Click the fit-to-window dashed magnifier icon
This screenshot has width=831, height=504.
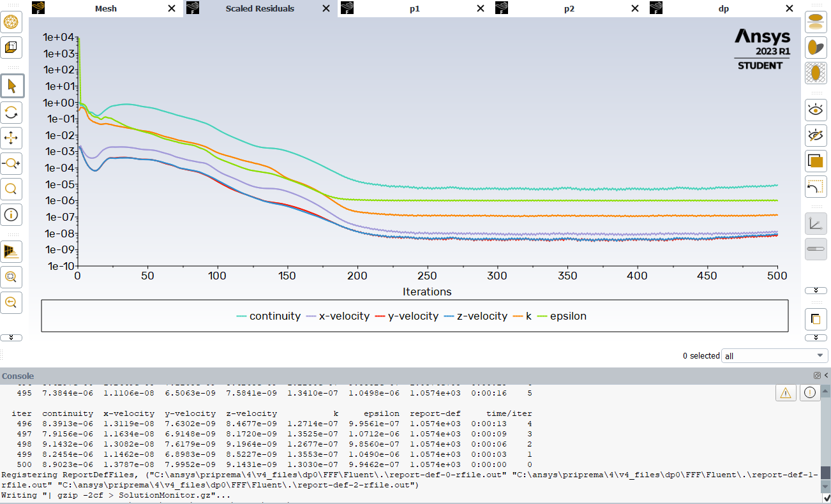[11, 277]
